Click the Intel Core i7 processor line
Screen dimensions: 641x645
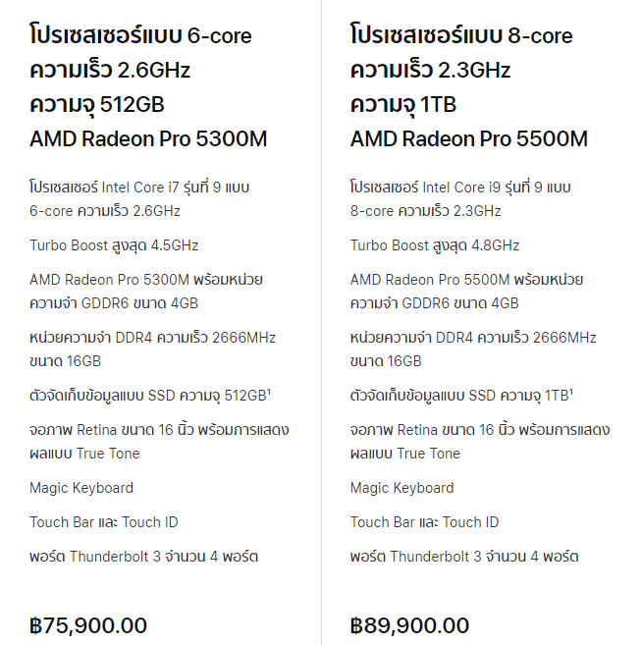139,199
